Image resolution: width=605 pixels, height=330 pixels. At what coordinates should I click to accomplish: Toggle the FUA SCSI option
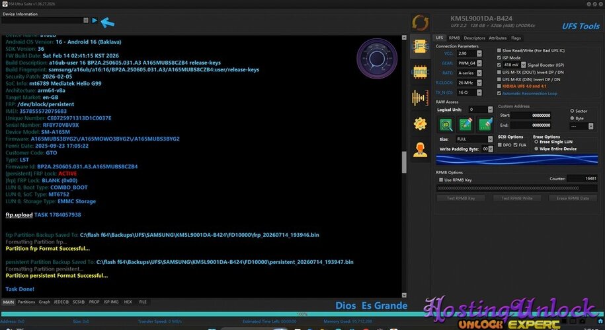point(516,145)
